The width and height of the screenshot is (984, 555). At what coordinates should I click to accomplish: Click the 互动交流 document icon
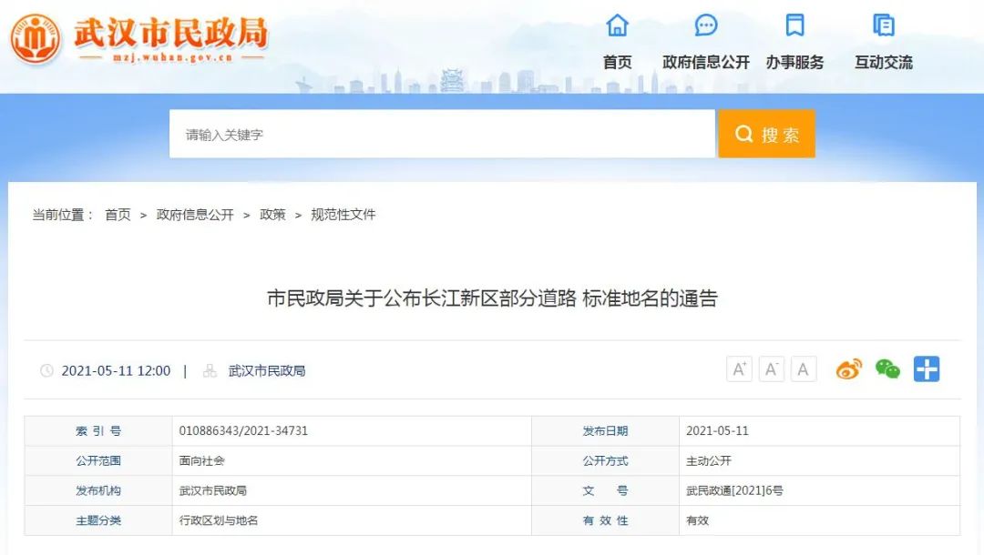click(x=883, y=25)
